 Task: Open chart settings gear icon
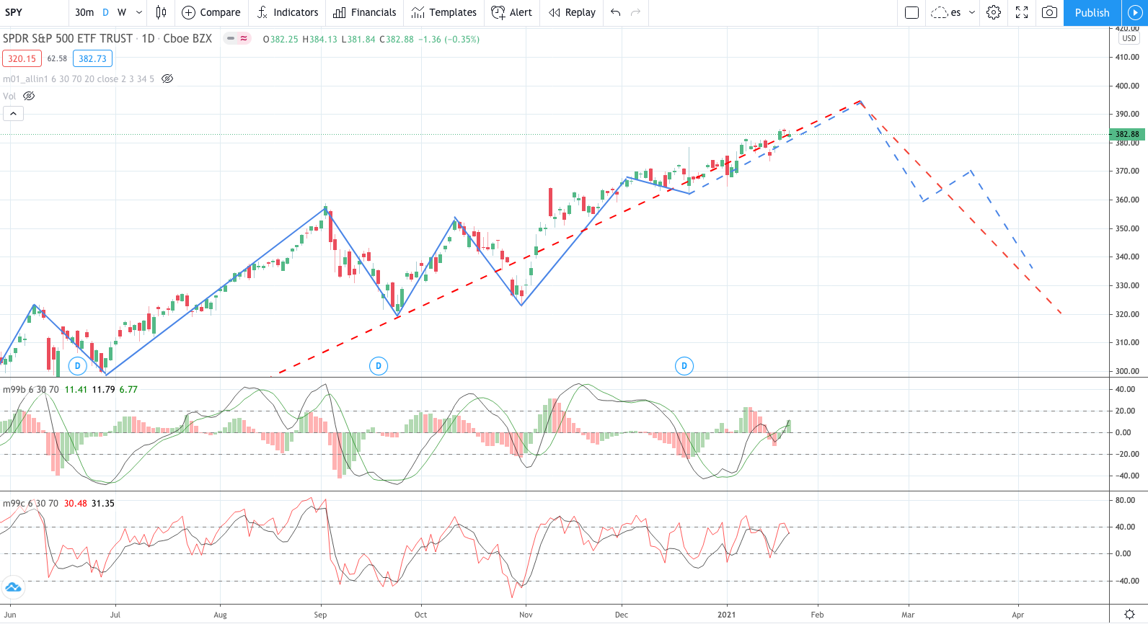pos(994,12)
